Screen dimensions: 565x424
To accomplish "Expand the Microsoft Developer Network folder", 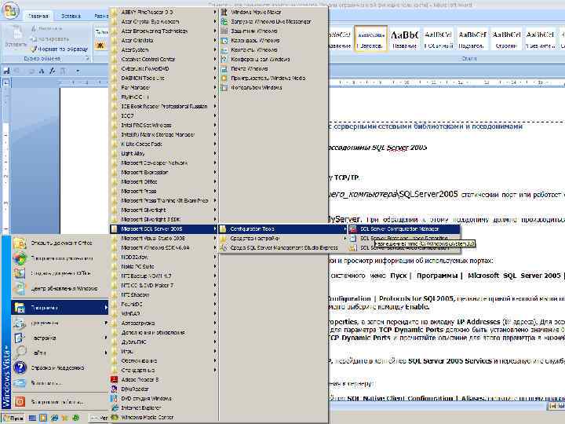I will [x=164, y=163].
